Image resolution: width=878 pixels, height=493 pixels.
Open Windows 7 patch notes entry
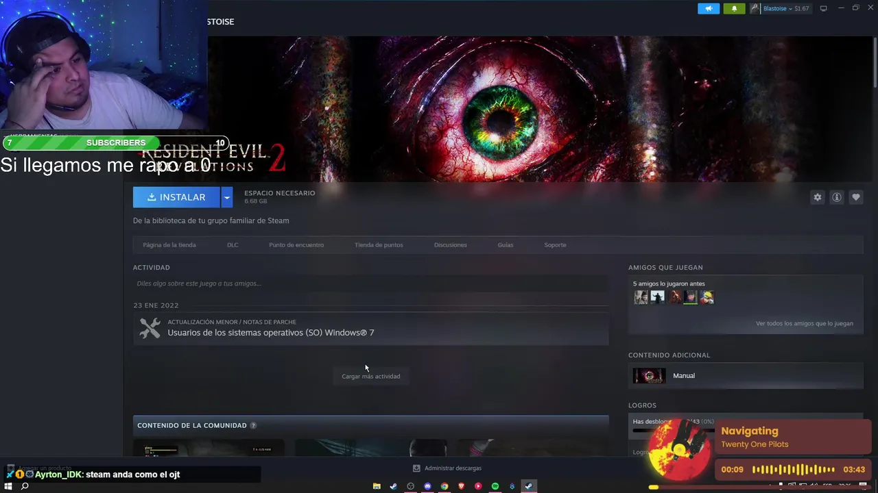pyautogui.click(x=370, y=329)
